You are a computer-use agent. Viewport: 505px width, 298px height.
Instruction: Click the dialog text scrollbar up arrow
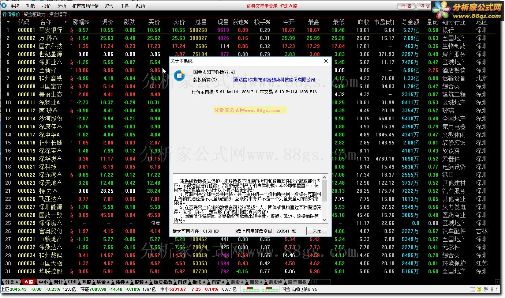325,177
